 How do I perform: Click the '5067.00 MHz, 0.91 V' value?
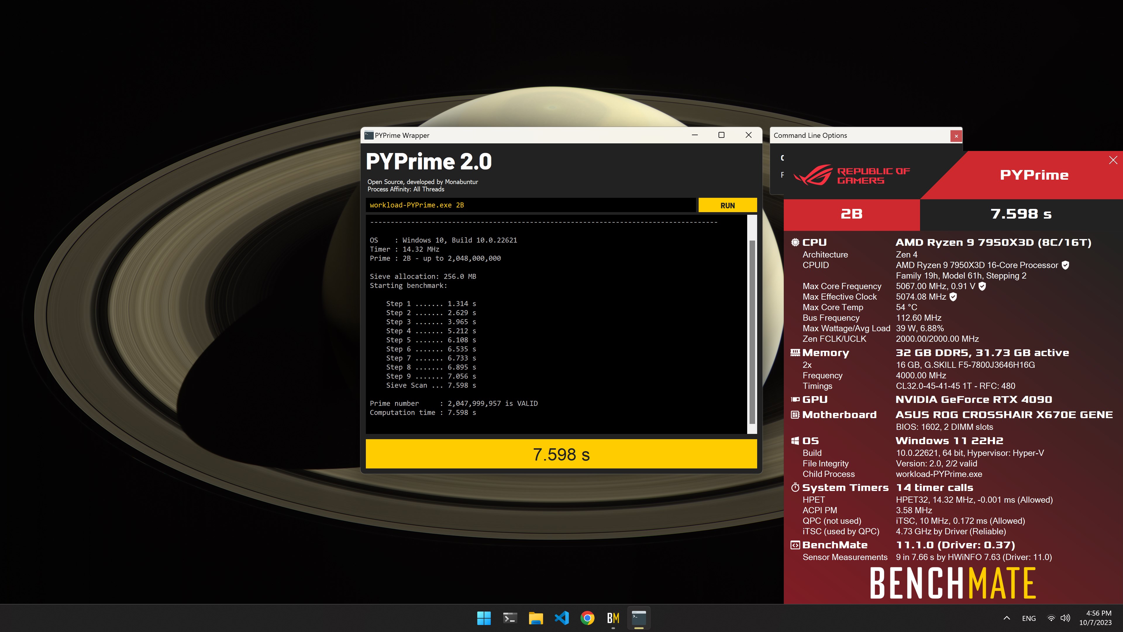point(936,286)
